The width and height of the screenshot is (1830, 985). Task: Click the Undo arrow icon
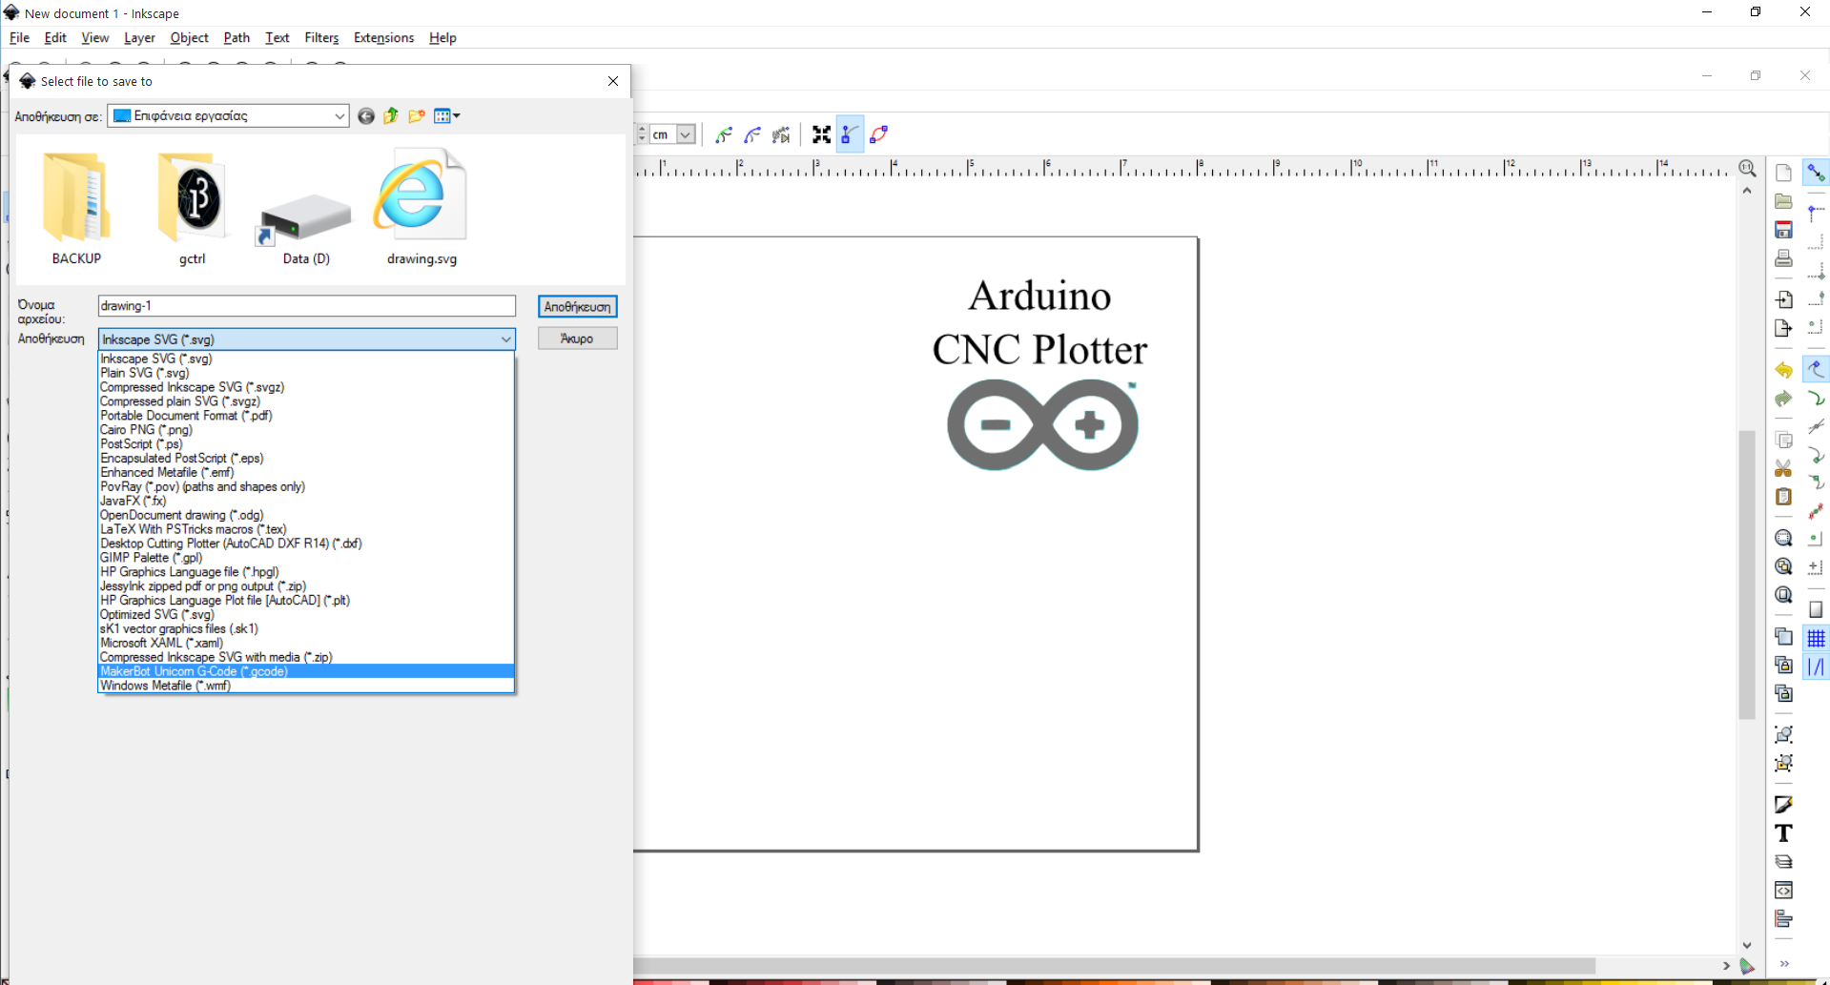[x=1782, y=369]
